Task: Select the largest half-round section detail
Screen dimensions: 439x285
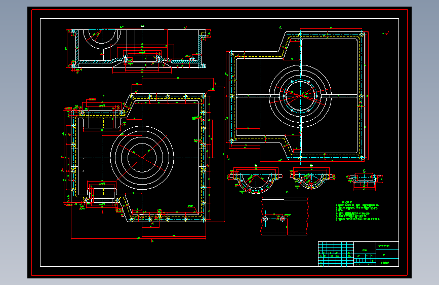Action: tap(255, 180)
